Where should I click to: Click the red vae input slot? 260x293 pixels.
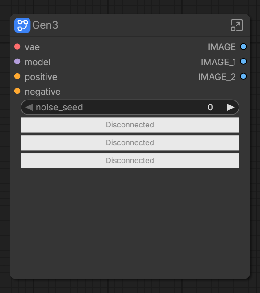(x=17, y=46)
